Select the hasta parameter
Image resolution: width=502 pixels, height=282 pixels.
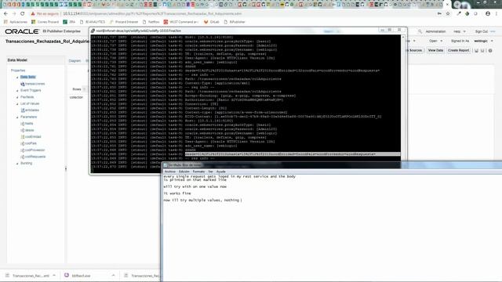27,124
